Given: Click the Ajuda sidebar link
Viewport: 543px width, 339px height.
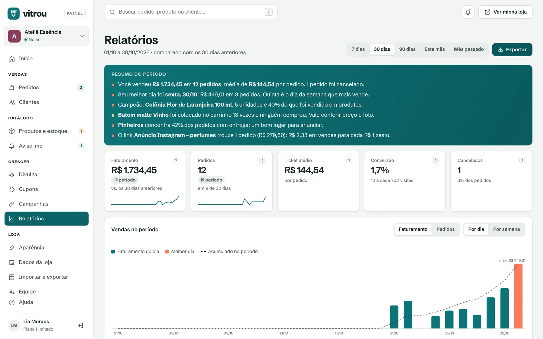Looking at the screenshot, I should point(46,302).
